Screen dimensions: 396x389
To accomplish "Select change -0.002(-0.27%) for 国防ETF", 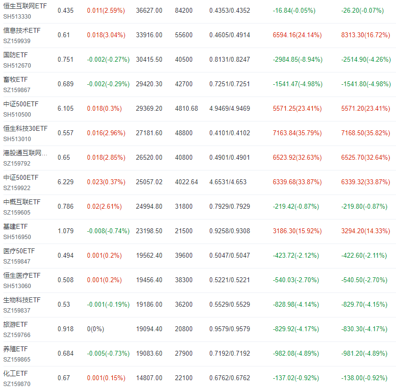I will (x=108, y=60).
